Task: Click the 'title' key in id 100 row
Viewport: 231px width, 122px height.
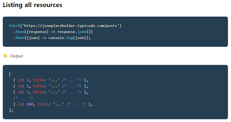Action: tap(43, 104)
